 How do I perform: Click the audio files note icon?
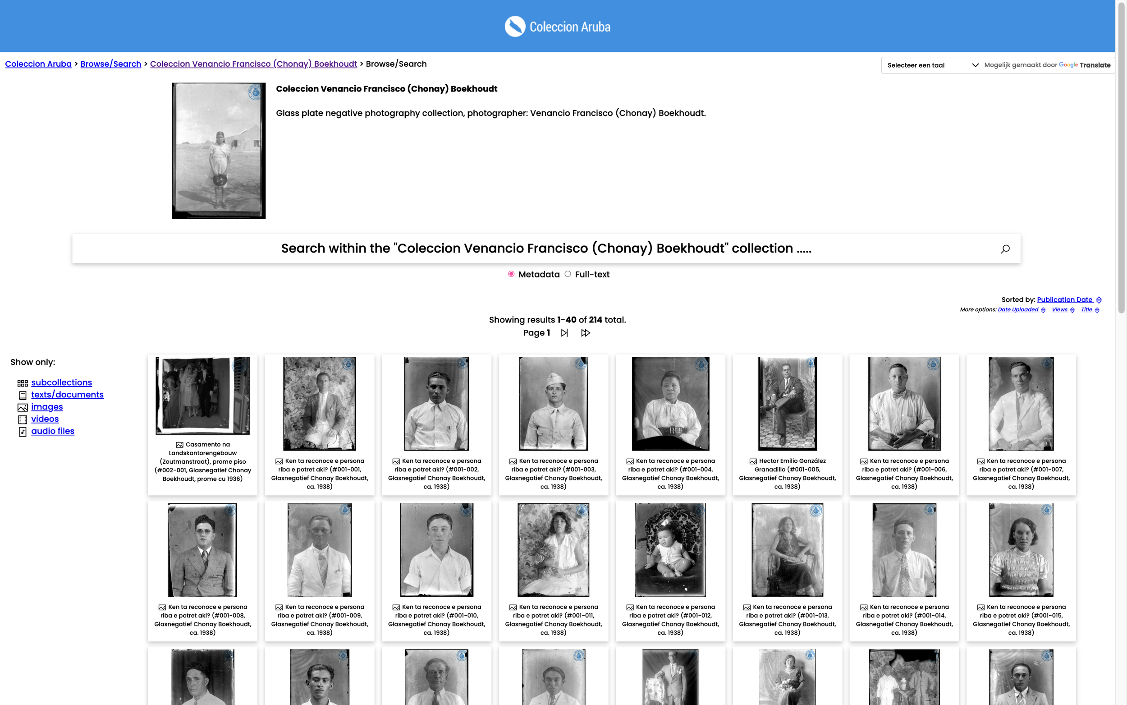tap(23, 432)
